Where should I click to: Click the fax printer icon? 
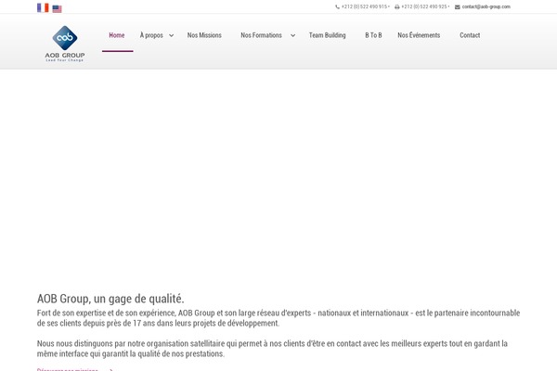coord(396,6)
